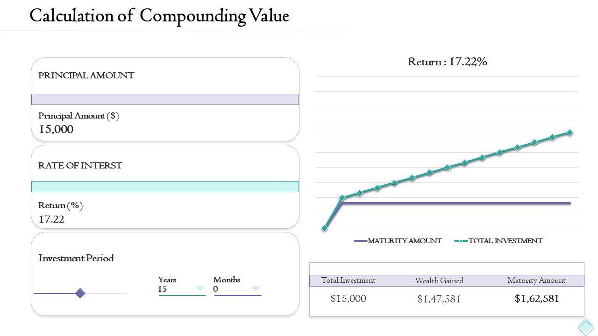Image resolution: width=598 pixels, height=336 pixels.
Task: Expand the Years dropdown arrow
Action: [200, 289]
